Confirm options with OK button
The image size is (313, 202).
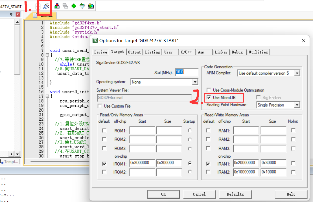(163, 194)
